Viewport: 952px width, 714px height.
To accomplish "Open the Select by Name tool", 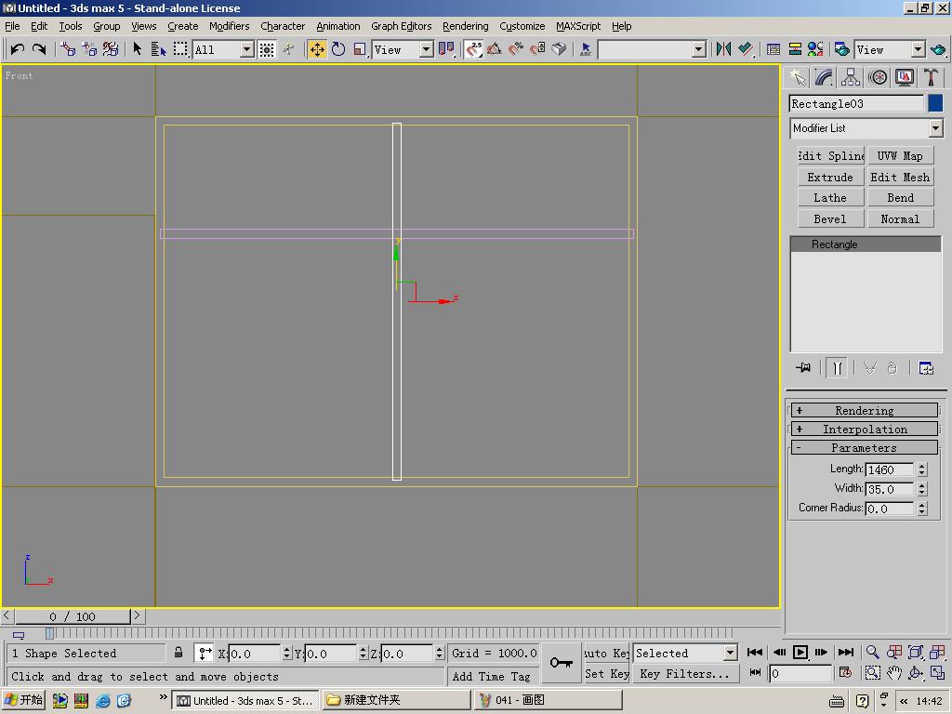I will point(158,49).
